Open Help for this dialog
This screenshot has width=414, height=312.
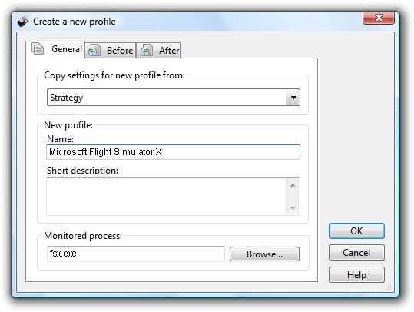click(356, 275)
